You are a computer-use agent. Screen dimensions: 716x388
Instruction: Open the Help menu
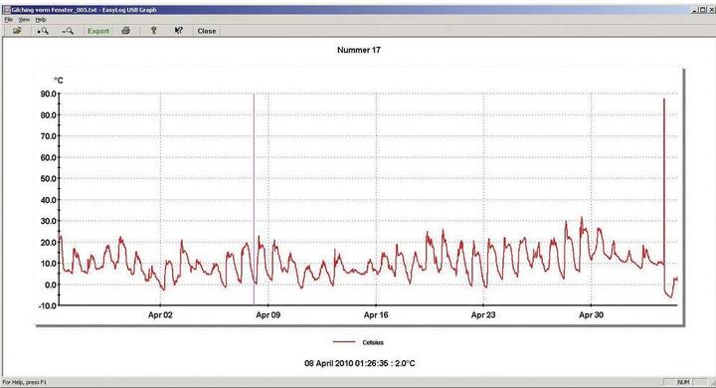point(41,20)
